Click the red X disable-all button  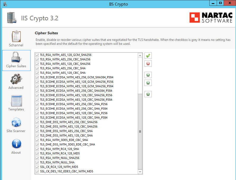(x=148, y=64)
